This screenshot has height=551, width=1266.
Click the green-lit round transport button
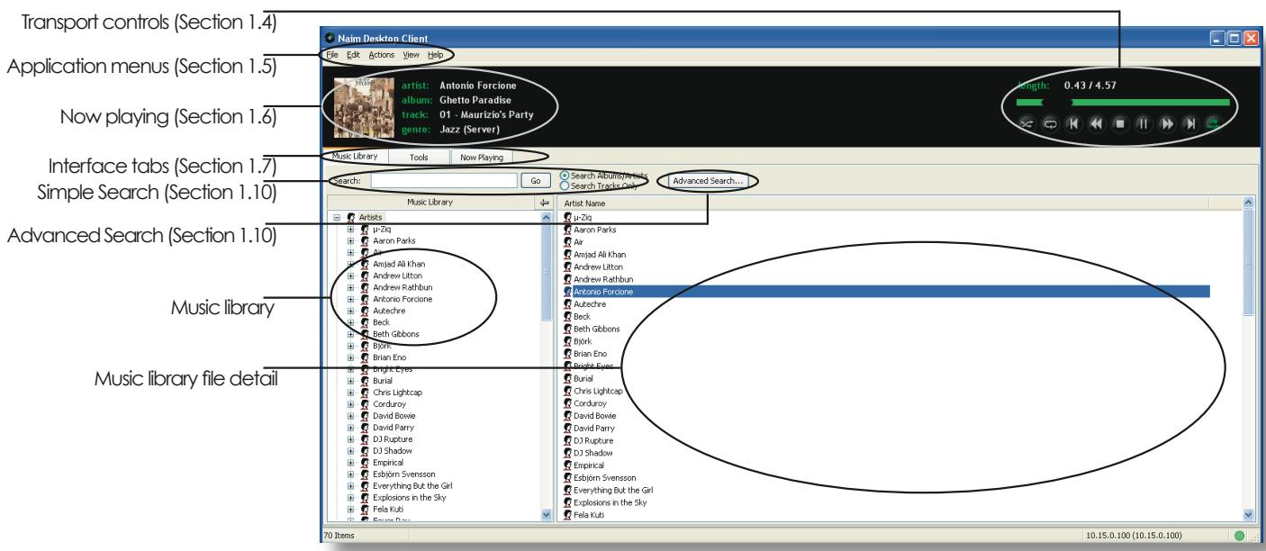click(x=1212, y=124)
